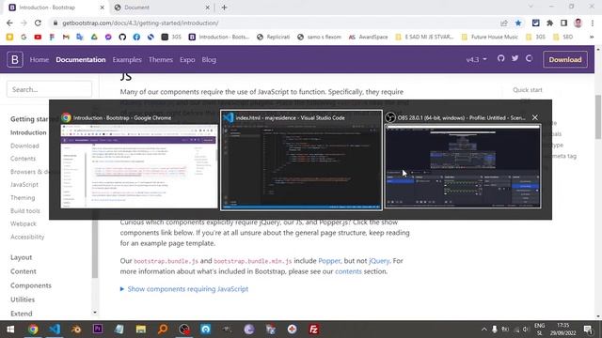Open the Figma bookmark icon
This screenshot has height=338, width=602.
point(52,37)
